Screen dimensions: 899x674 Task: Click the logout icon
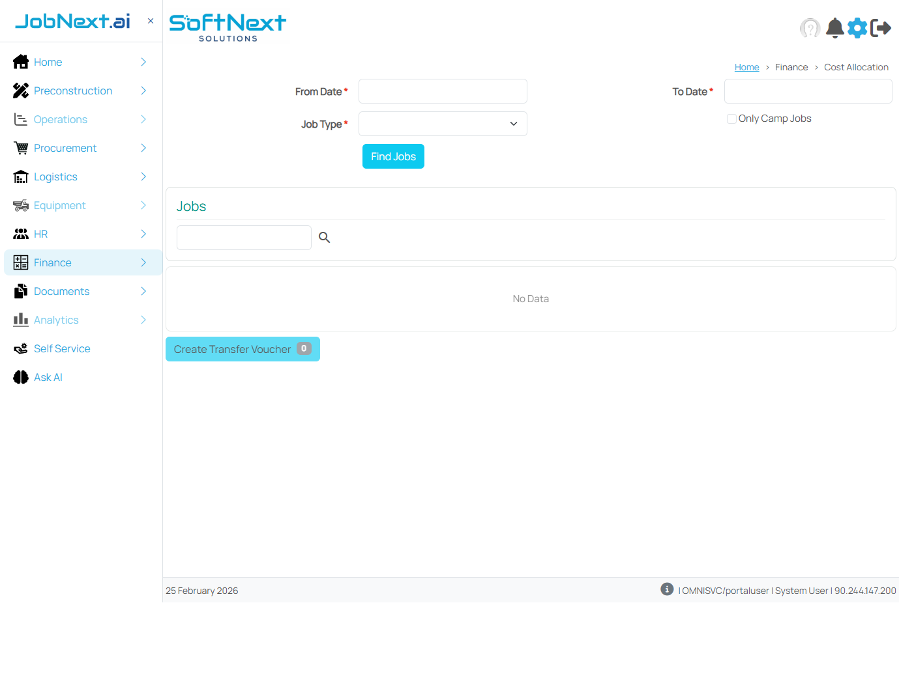[x=881, y=28]
